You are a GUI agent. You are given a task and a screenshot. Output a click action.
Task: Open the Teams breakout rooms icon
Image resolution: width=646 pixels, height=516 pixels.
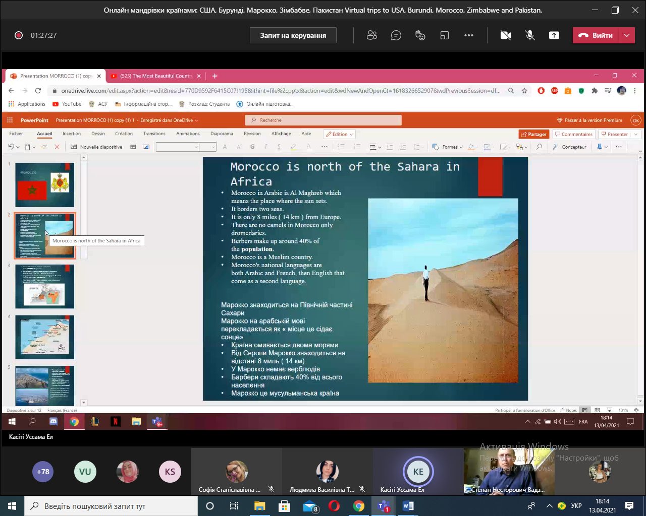coord(444,35)
